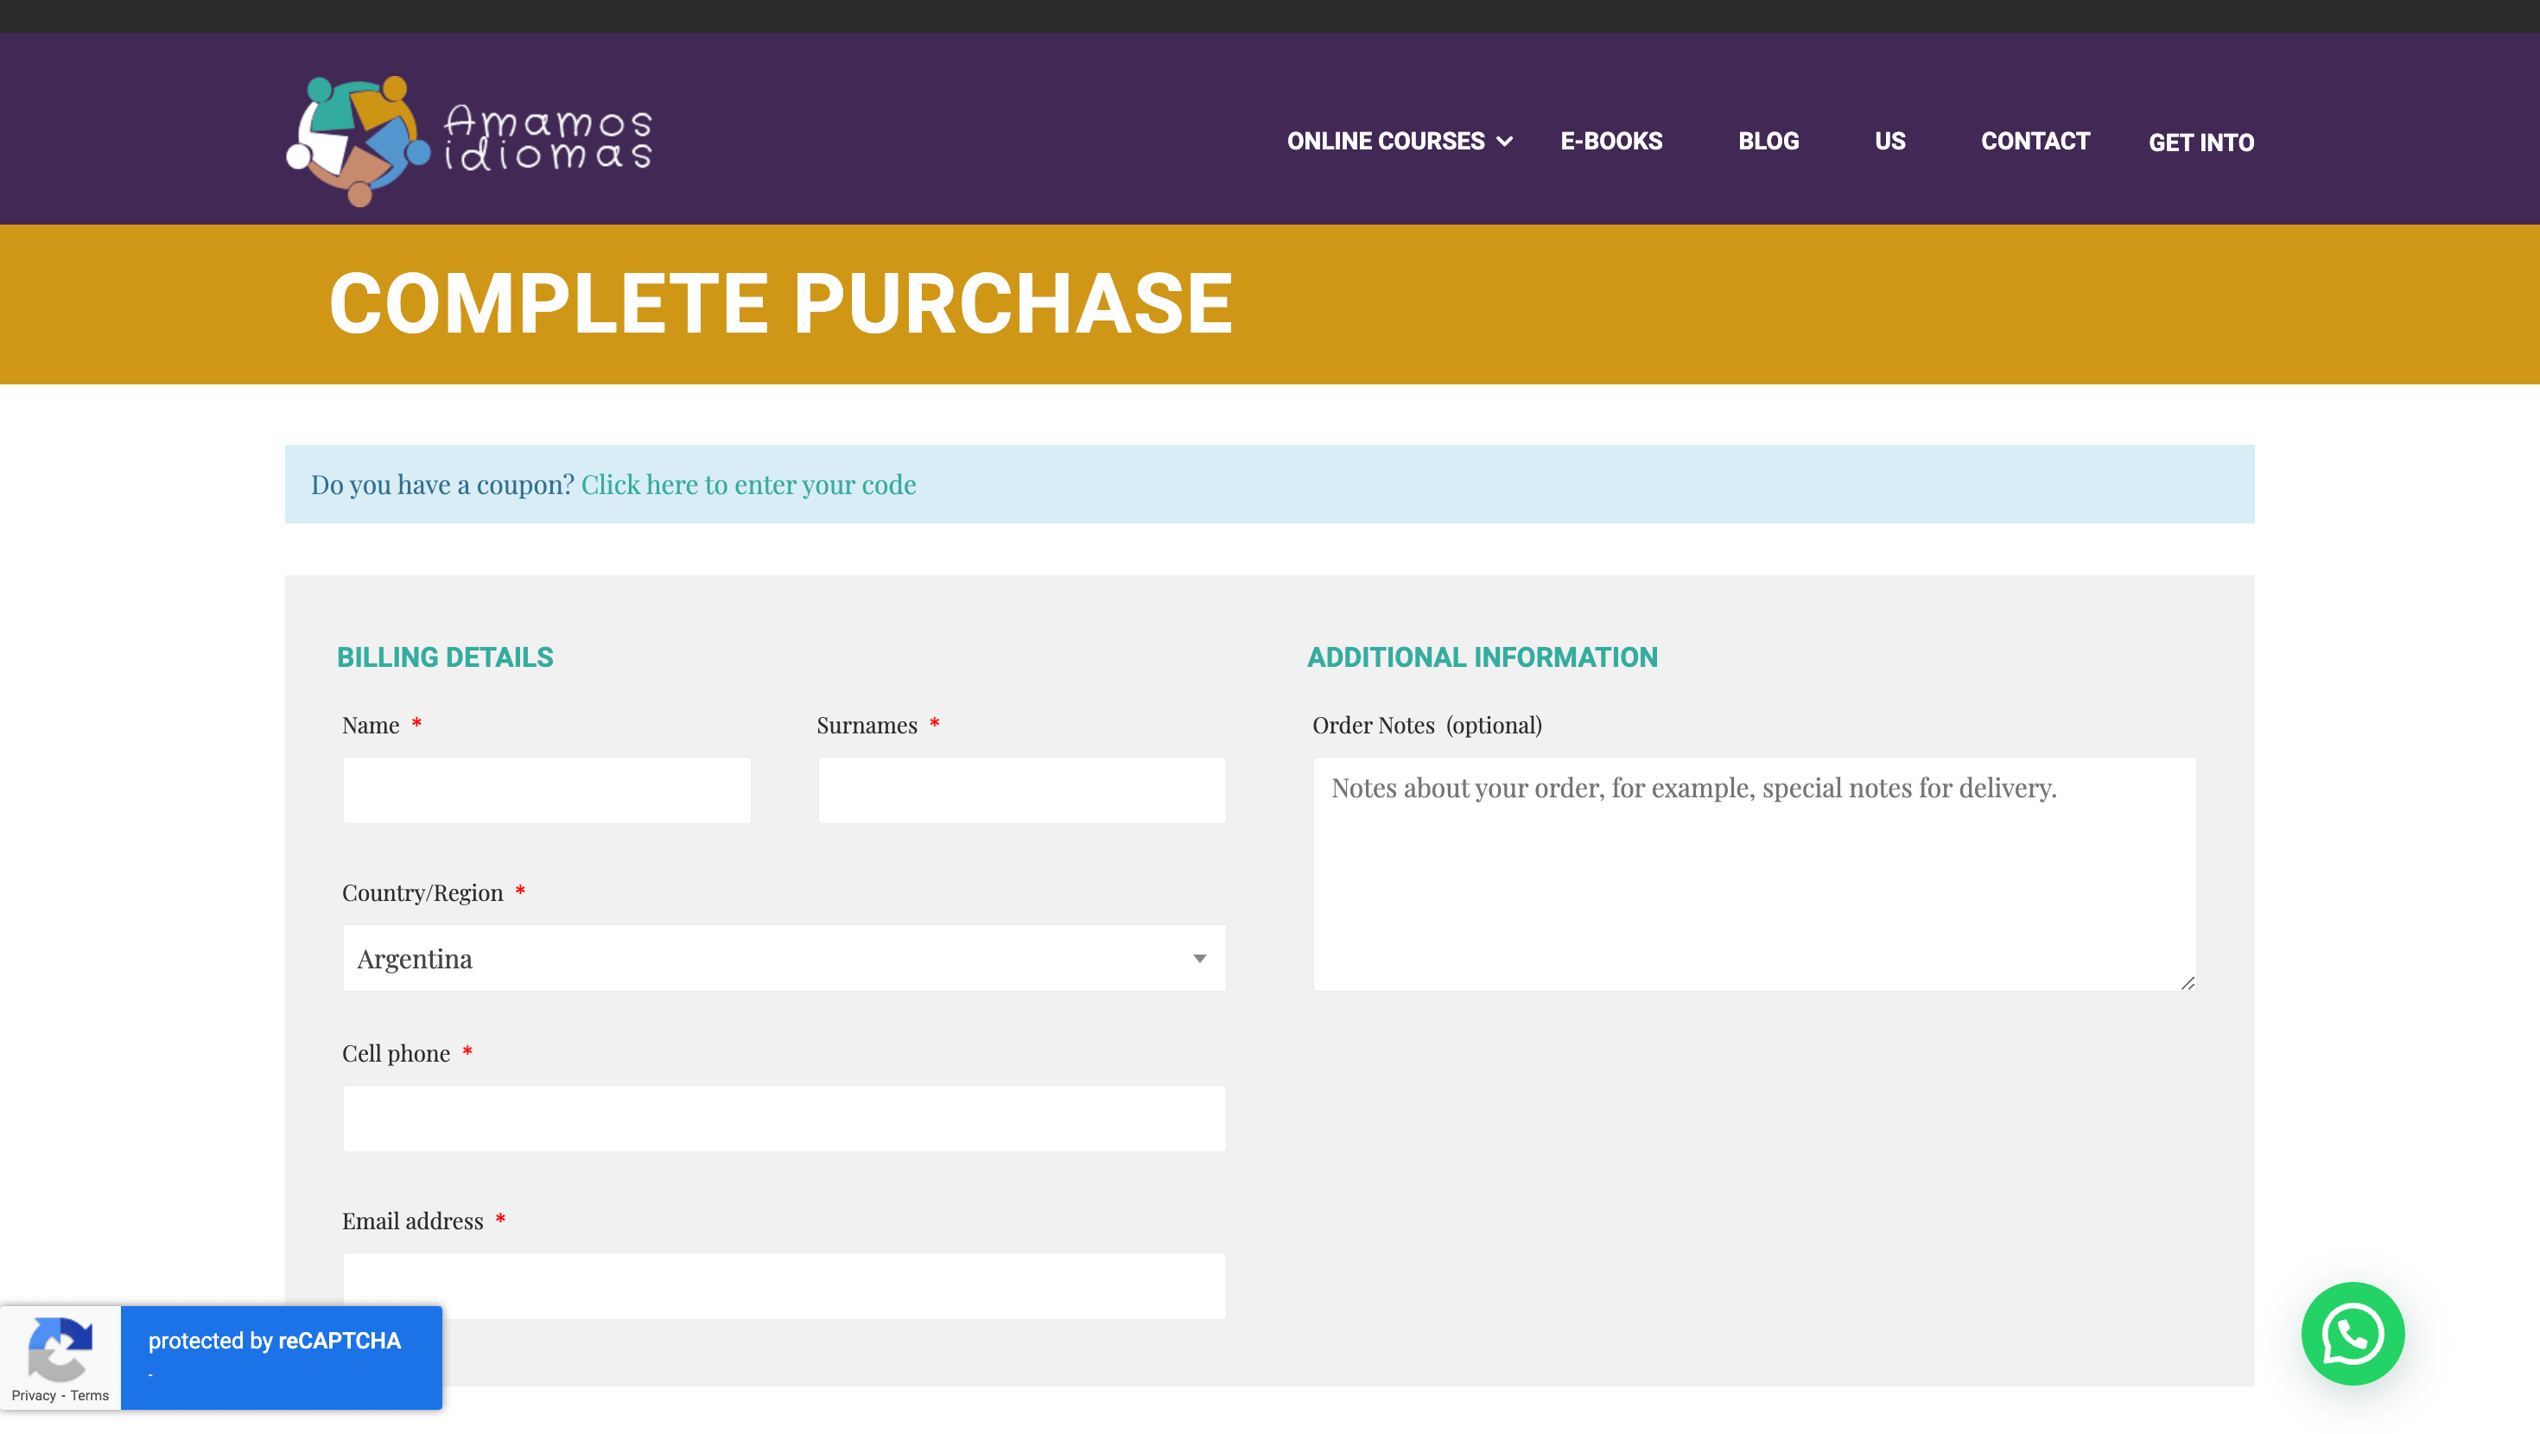Click the Billing Details heading
Viewport: 2540px width, 1434px height.
(x=445, y=657)
